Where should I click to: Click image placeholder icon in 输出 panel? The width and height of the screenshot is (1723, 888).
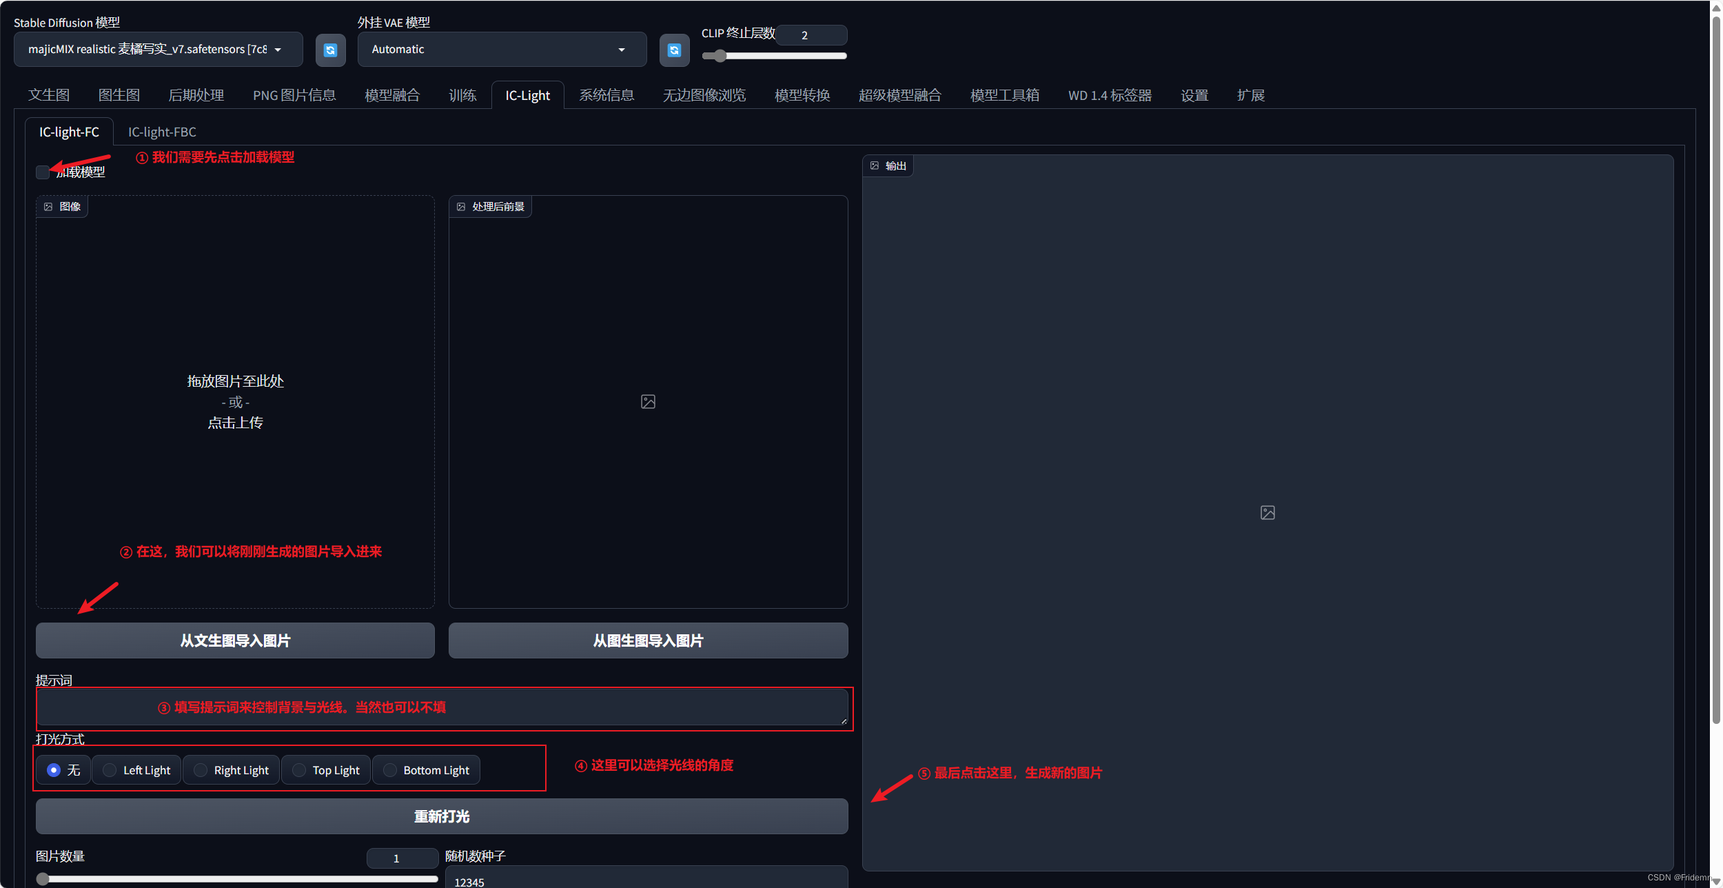coord(1267,512)
